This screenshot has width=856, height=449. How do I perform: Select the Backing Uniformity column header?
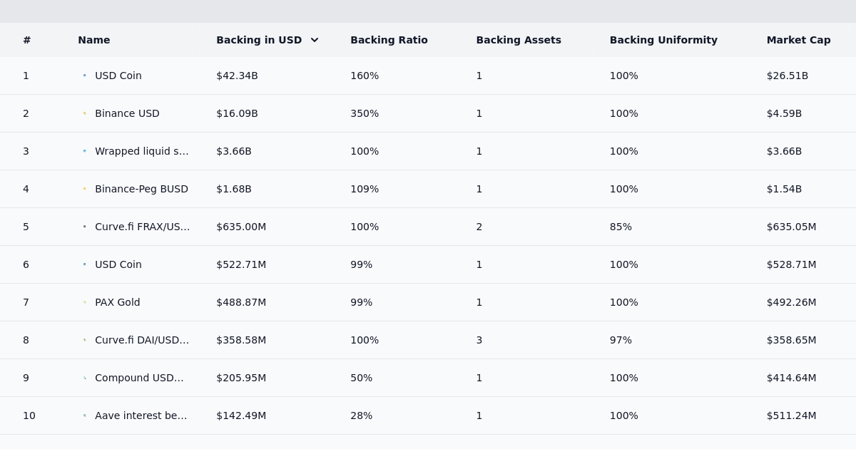pos(663,40)
